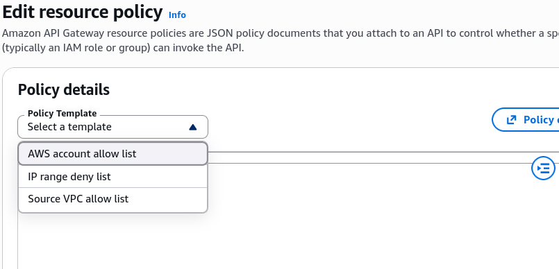The width and height of the screenshot is (559, 269).
Task: Choose IP range deny list template
Action: point(112,177)
